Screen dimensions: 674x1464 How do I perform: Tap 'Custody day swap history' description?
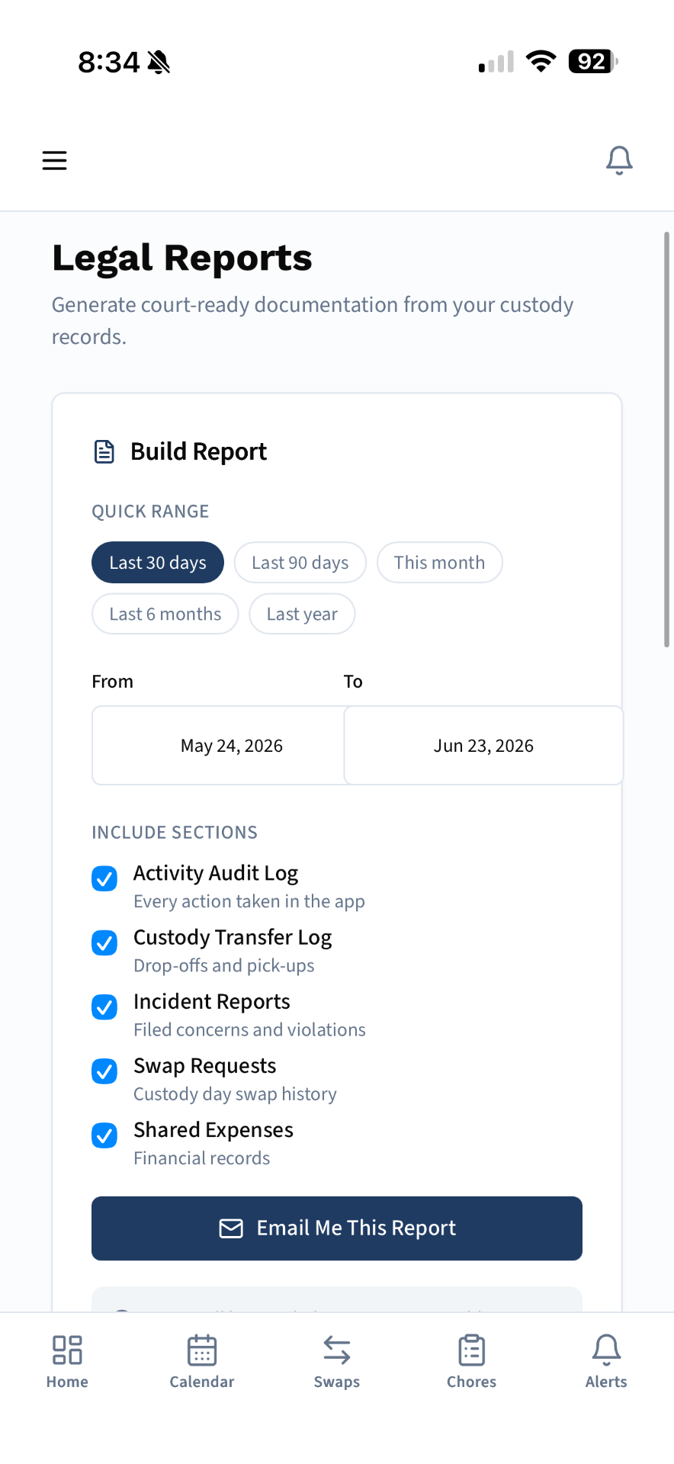pos(235,1094)
